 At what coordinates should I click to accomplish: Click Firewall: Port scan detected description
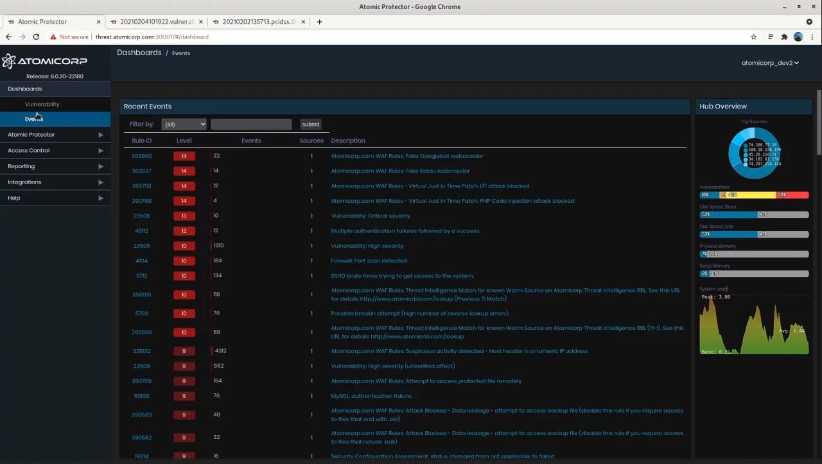[369, 261]
